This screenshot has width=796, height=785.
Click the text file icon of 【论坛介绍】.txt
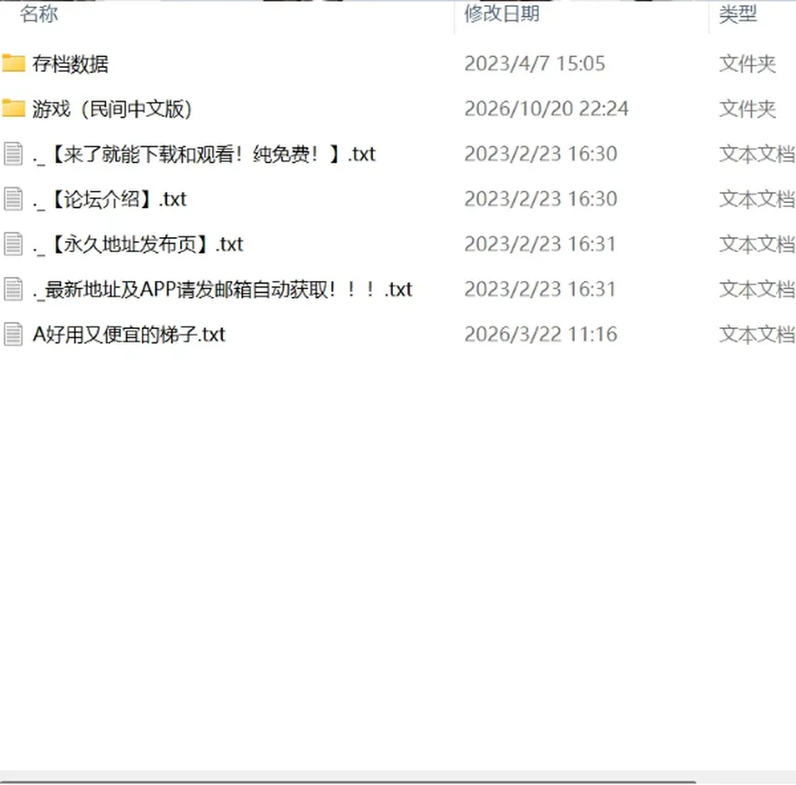pos(13,199)
